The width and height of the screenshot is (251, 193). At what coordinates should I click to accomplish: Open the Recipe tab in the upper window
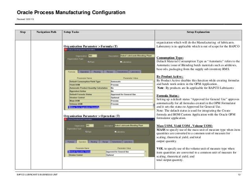tap(110, 72)
